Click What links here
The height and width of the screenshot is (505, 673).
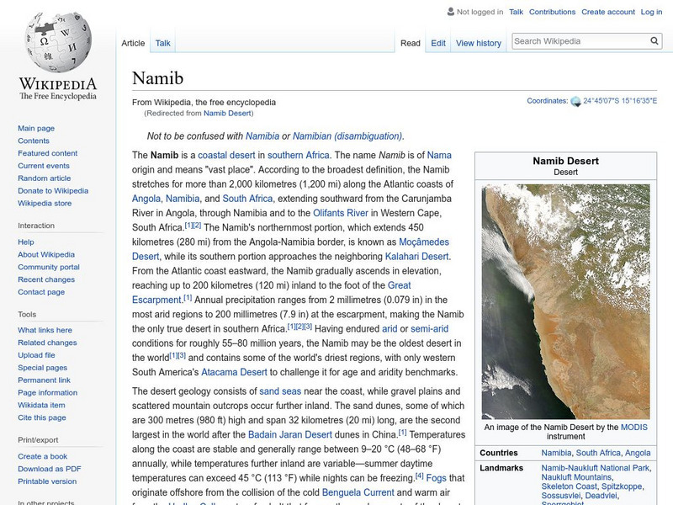[45, 330]
